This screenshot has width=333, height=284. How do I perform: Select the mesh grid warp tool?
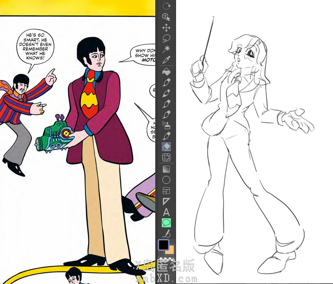166,158
